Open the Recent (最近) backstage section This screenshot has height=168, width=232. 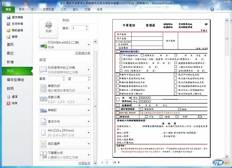click(17, 53)
